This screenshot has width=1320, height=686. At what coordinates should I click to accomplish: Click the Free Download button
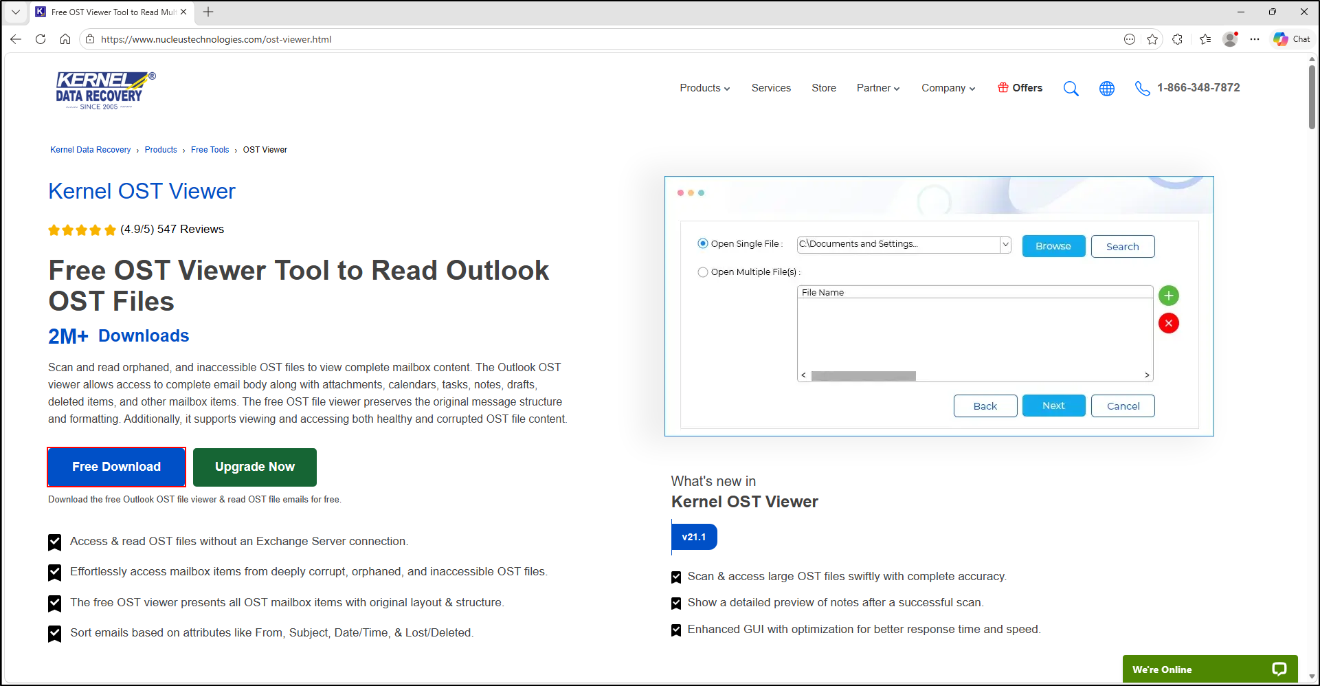pyautogui.click(x=117, y=467)
